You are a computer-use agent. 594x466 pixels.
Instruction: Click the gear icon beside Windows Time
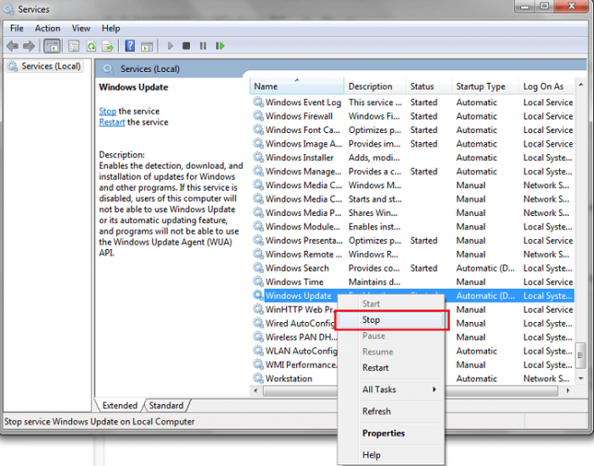point(258,281)
